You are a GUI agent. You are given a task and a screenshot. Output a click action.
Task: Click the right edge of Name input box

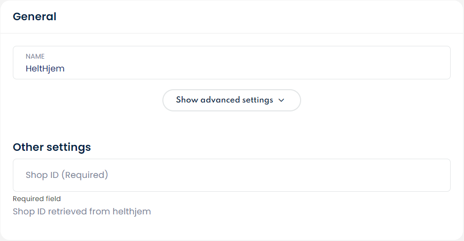pyautogui.click(x=444, y=63)
